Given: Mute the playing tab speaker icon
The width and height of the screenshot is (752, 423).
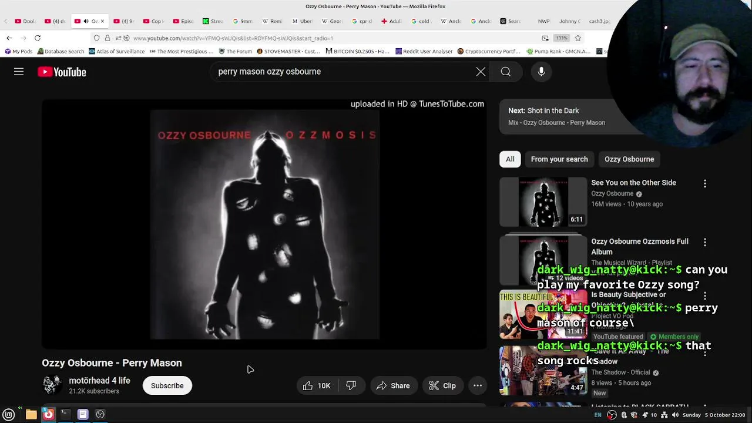Looking at the screenshot, I should click(x=86, y=21).
